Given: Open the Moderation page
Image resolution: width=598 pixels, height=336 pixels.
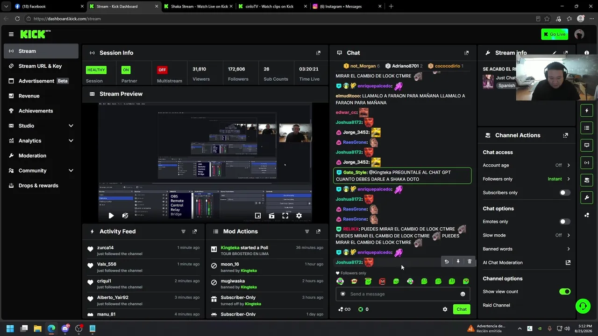Looking at the screenshot, I should pos(41,156).
